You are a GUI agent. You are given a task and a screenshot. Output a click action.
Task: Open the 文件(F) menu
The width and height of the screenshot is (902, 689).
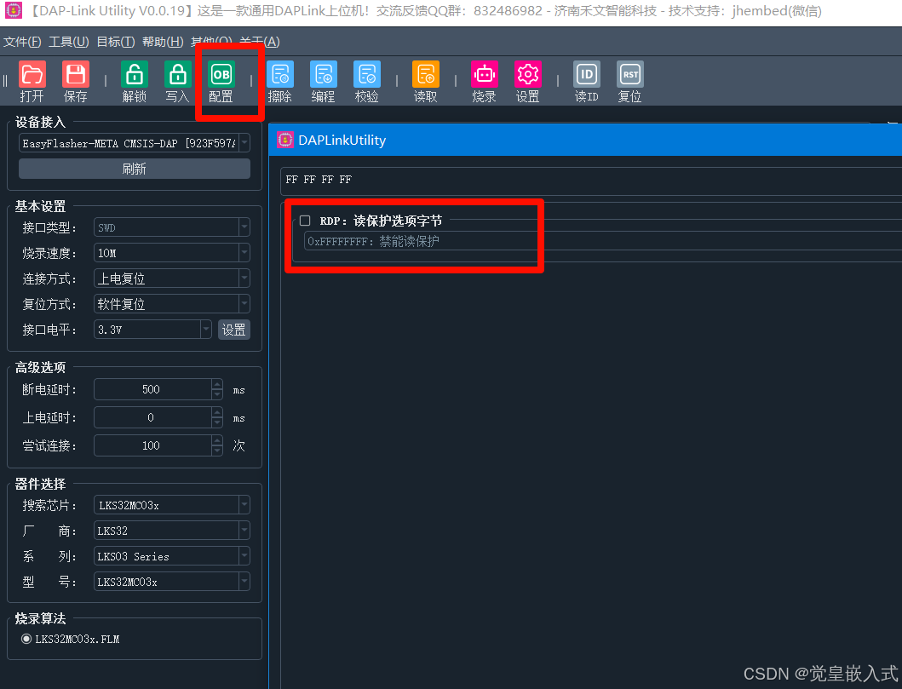(22, 42)
